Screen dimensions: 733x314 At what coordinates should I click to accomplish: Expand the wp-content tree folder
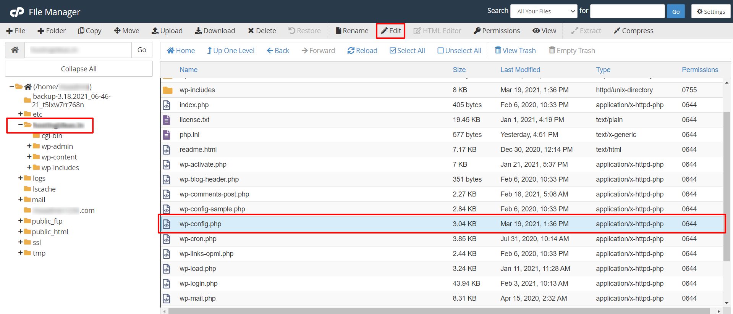(x=29, y=156)
